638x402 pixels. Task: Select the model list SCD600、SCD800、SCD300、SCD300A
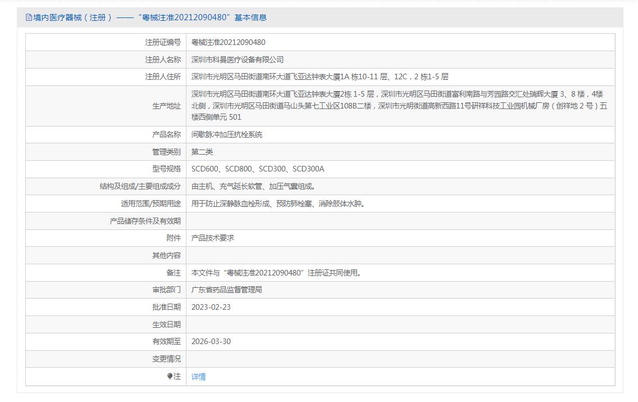[x=258, y=169]
